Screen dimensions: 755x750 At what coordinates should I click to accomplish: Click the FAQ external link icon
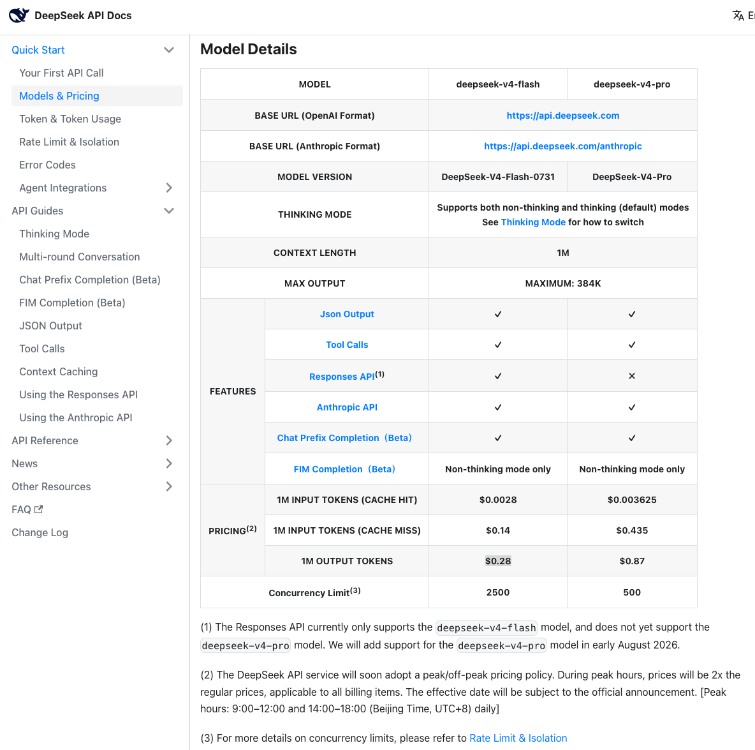38,509
